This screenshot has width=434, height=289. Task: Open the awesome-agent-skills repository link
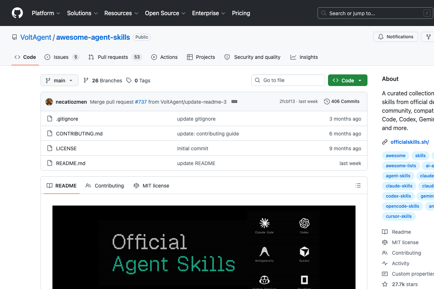pos(93,37)
